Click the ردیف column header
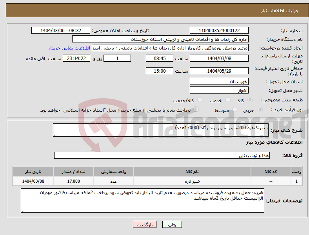The image size is (309, 235). click(296, 172)
